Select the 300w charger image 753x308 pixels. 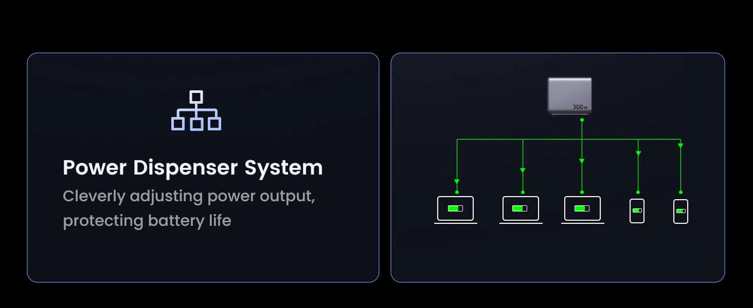pyautogui.click(x=569, y=95)
